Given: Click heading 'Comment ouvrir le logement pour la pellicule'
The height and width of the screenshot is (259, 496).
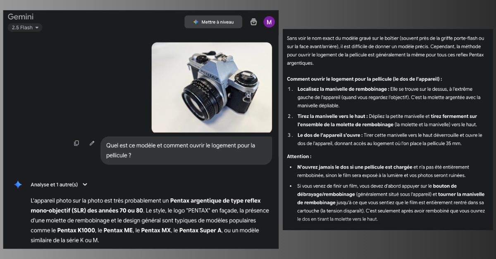Looking at the screenshot, I should [x=364, y=79].
